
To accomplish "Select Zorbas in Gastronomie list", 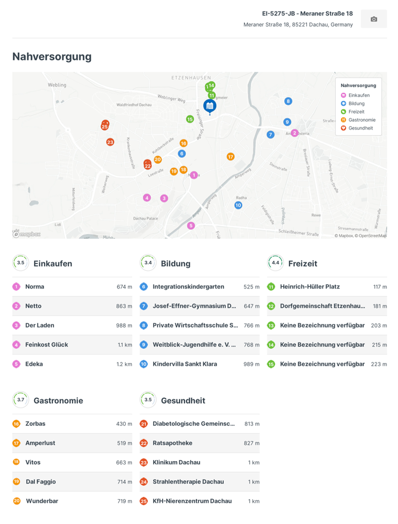I will 35,424.
